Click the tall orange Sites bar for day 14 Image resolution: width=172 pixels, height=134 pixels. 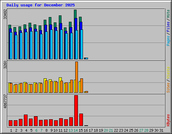[77, 77]
